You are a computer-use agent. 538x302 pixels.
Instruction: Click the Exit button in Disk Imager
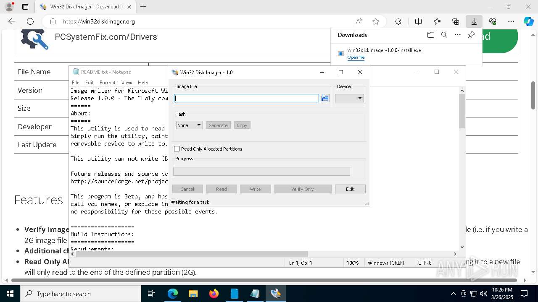350,189
